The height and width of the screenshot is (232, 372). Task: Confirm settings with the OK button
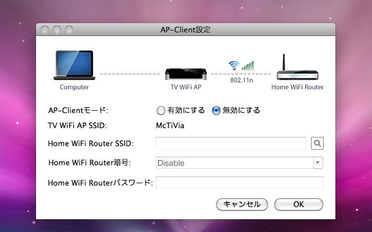(x=299, y=205)
